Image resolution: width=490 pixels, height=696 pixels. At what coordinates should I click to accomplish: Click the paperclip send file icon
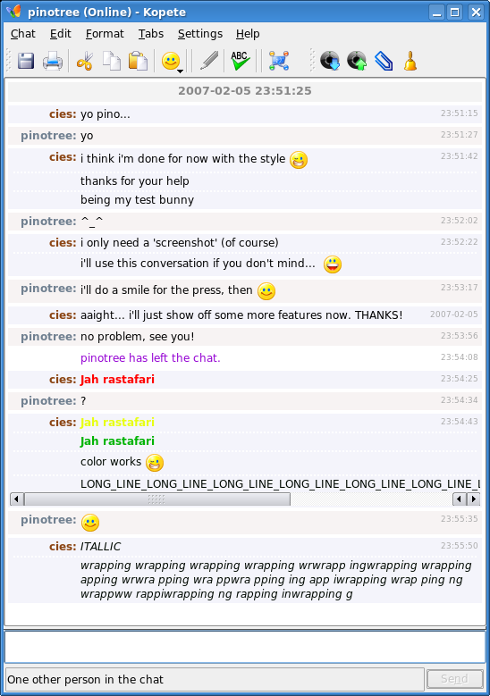(x=384, y=61)
